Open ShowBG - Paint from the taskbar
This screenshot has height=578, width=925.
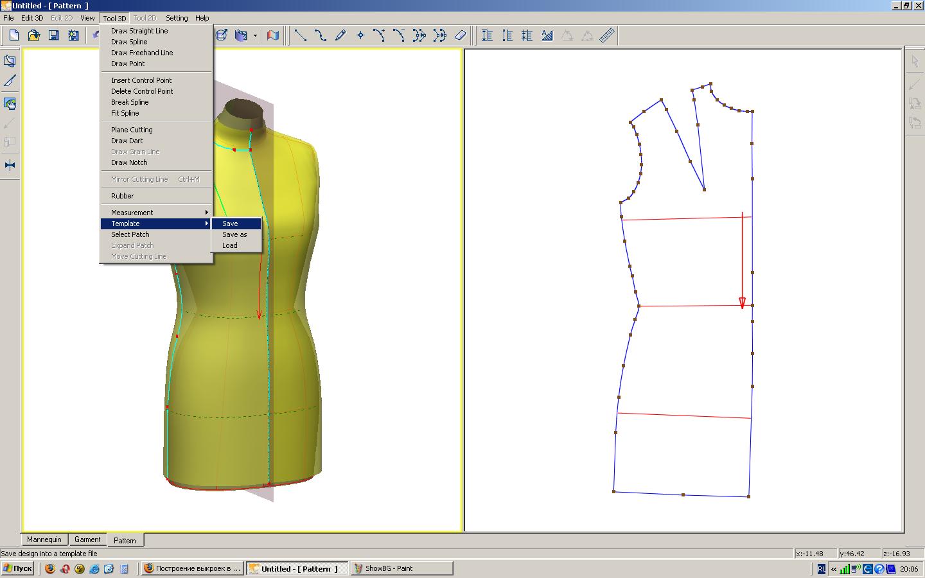pyautogui.click(x=401, y=568)
